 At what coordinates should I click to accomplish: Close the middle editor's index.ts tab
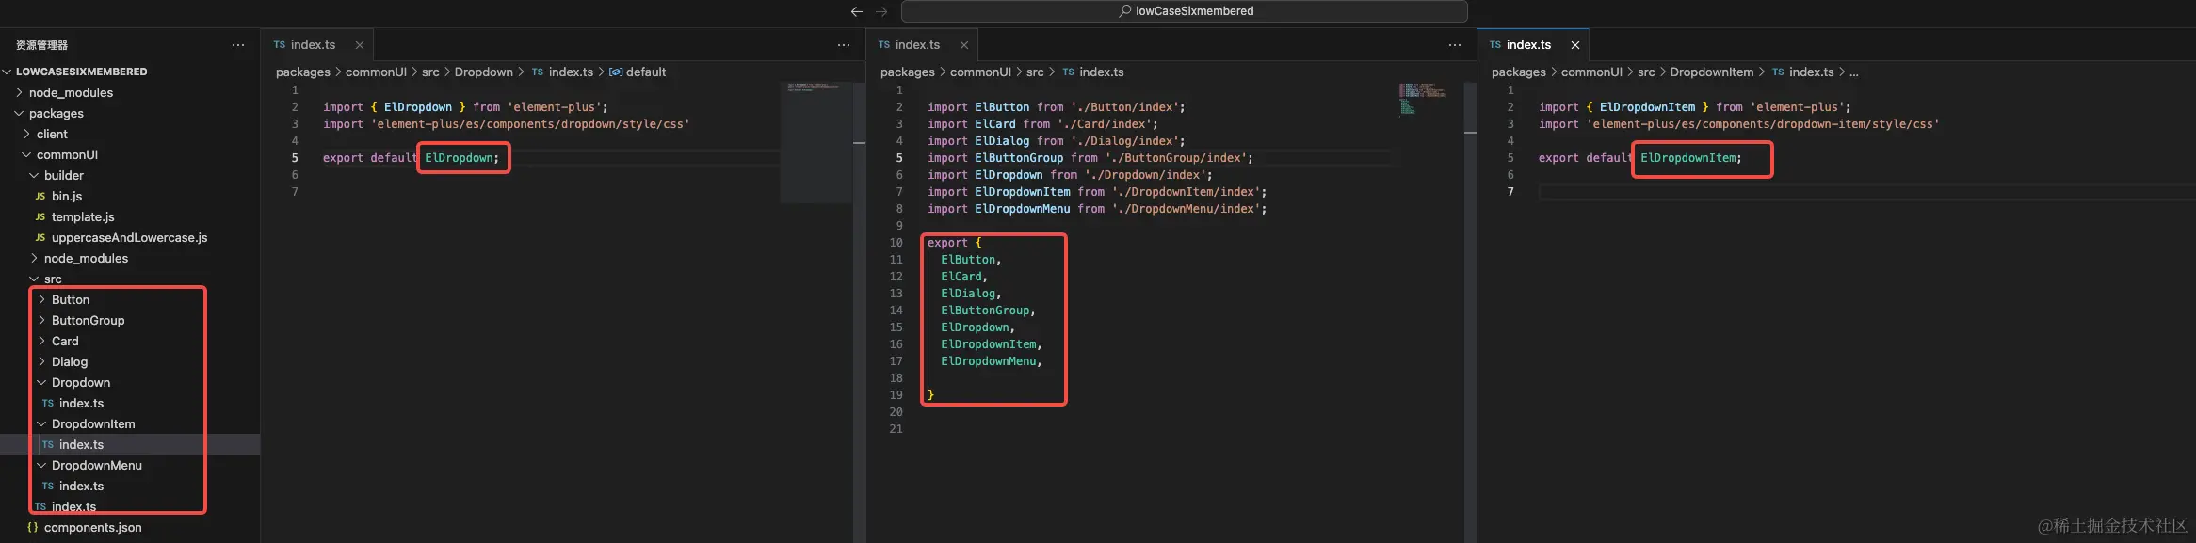point(964,45)
